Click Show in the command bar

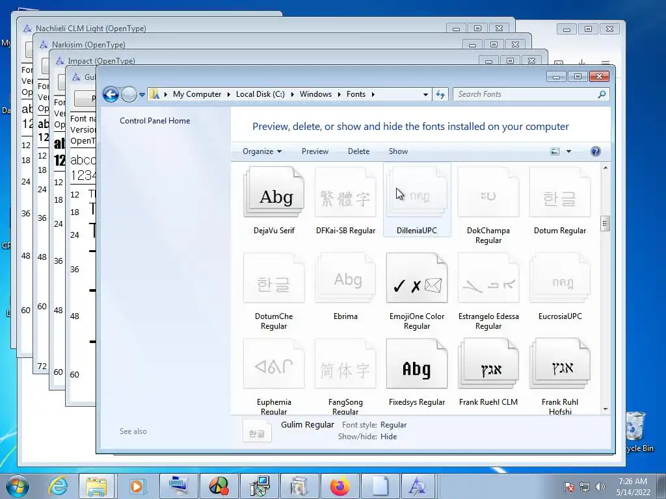398,151
